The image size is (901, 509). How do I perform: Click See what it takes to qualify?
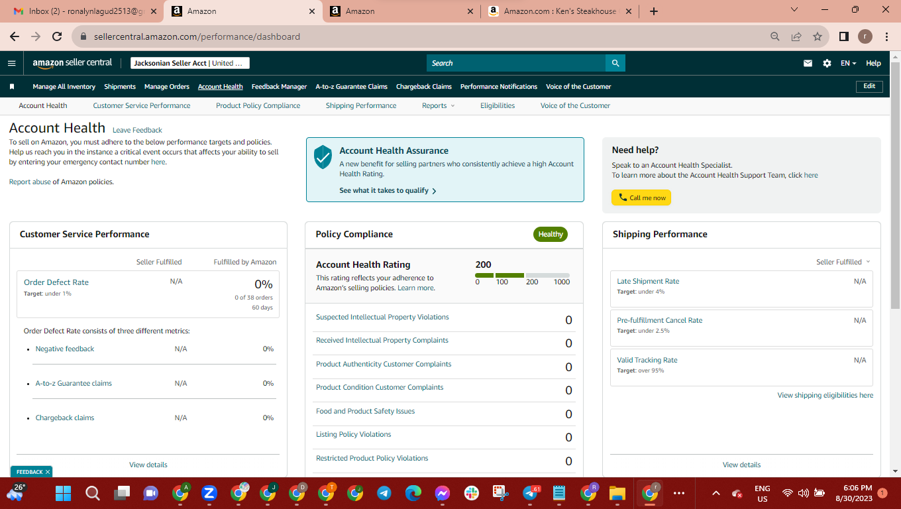pyautogui.click(x=388, y=190)
